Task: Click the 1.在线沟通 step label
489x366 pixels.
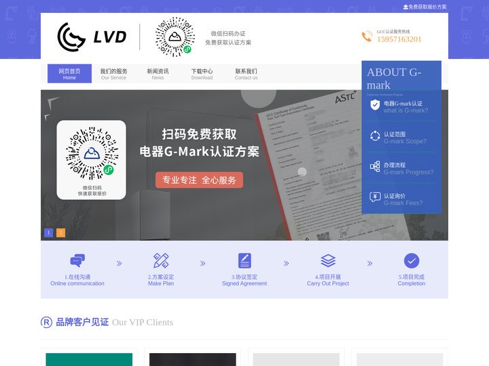Action: 77,277
